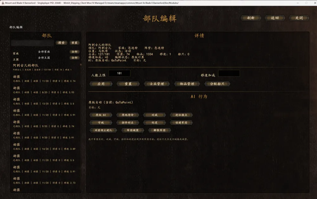Click the party list scrollbar thumb

pos(81,64)
